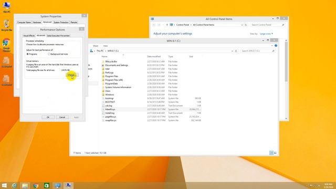Viewport: 336px width, 189px height.
Task: Click the Help icon in the WIN 8.1 (C:) window
Action: point(276,46)
